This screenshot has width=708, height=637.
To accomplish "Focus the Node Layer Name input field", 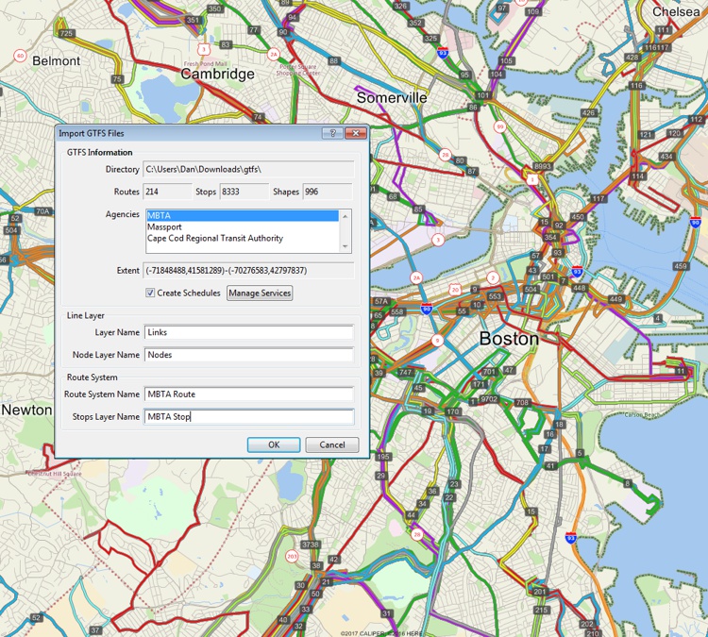I will [x=249, y=355].
